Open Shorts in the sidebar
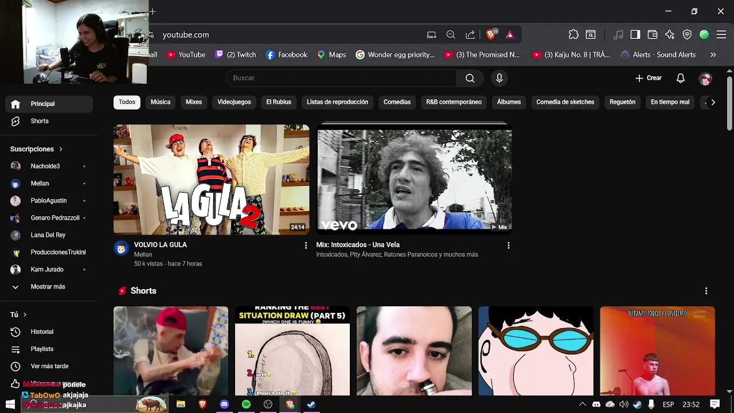This screenshot has width=734, height=413. click(49, 121)
